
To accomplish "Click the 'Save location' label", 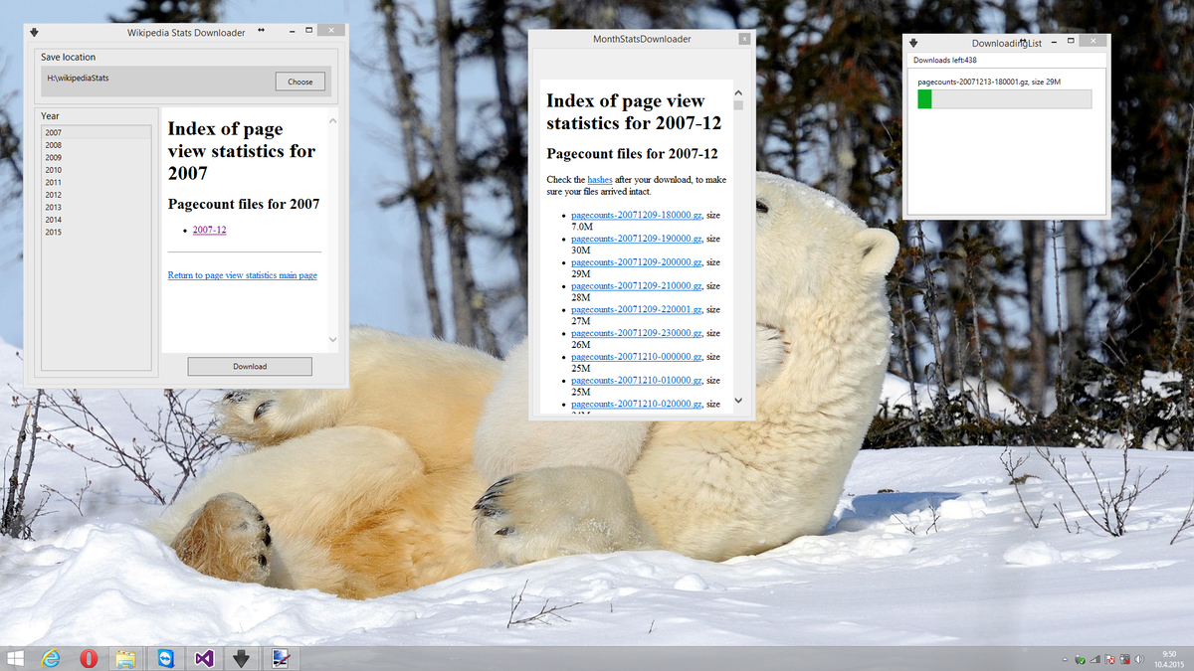I will point(68,58).
